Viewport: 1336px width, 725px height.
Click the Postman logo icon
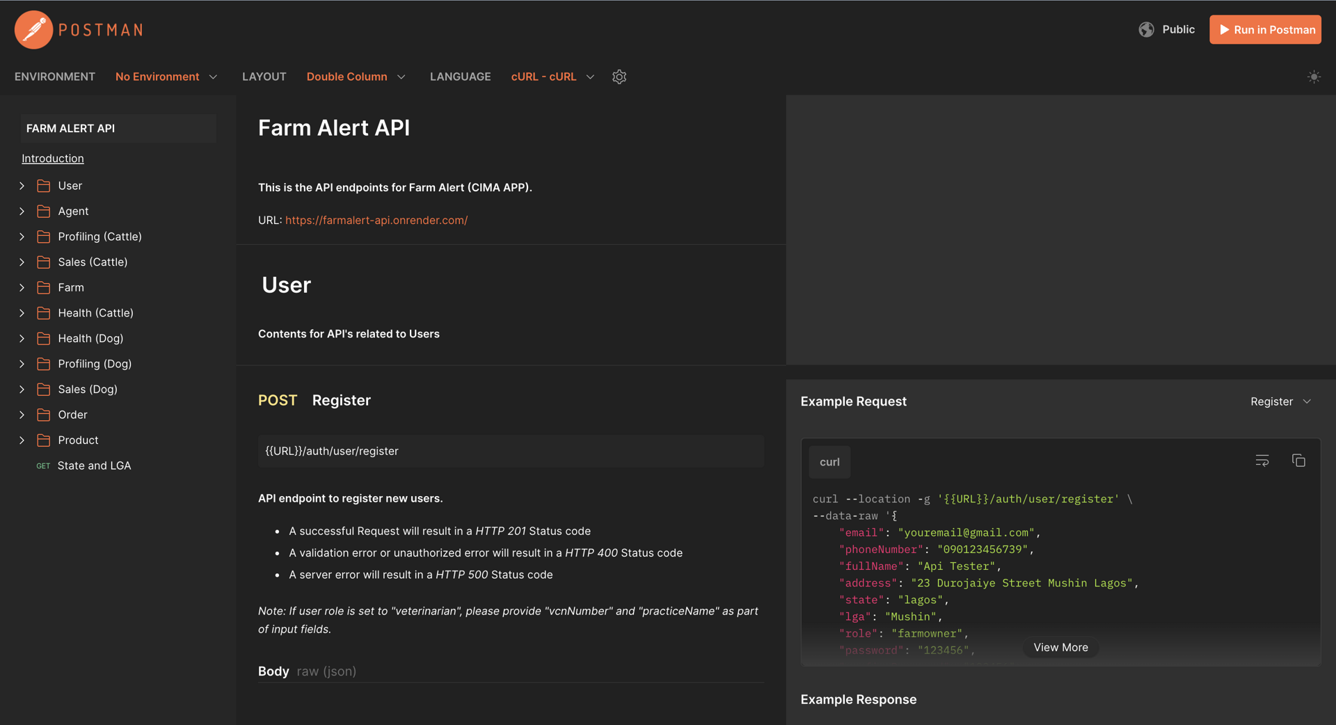click(x=33, y=29)
